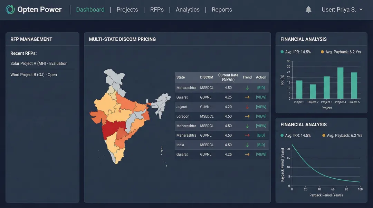Click the yellow trend arrow in Loragon MSEDCL row
This screenshot has width=373, height=208.
coord(247,116)
